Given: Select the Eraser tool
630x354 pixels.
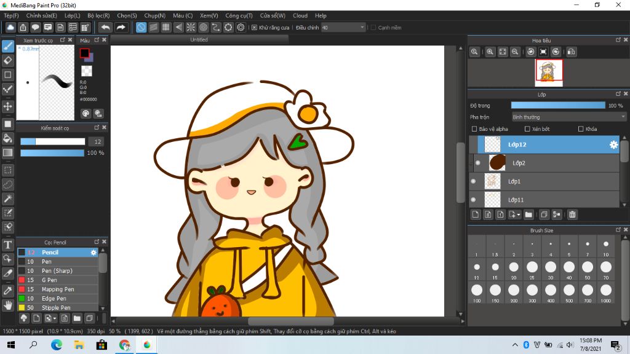Looking at the screenshot, I should (x=8, y=61).
